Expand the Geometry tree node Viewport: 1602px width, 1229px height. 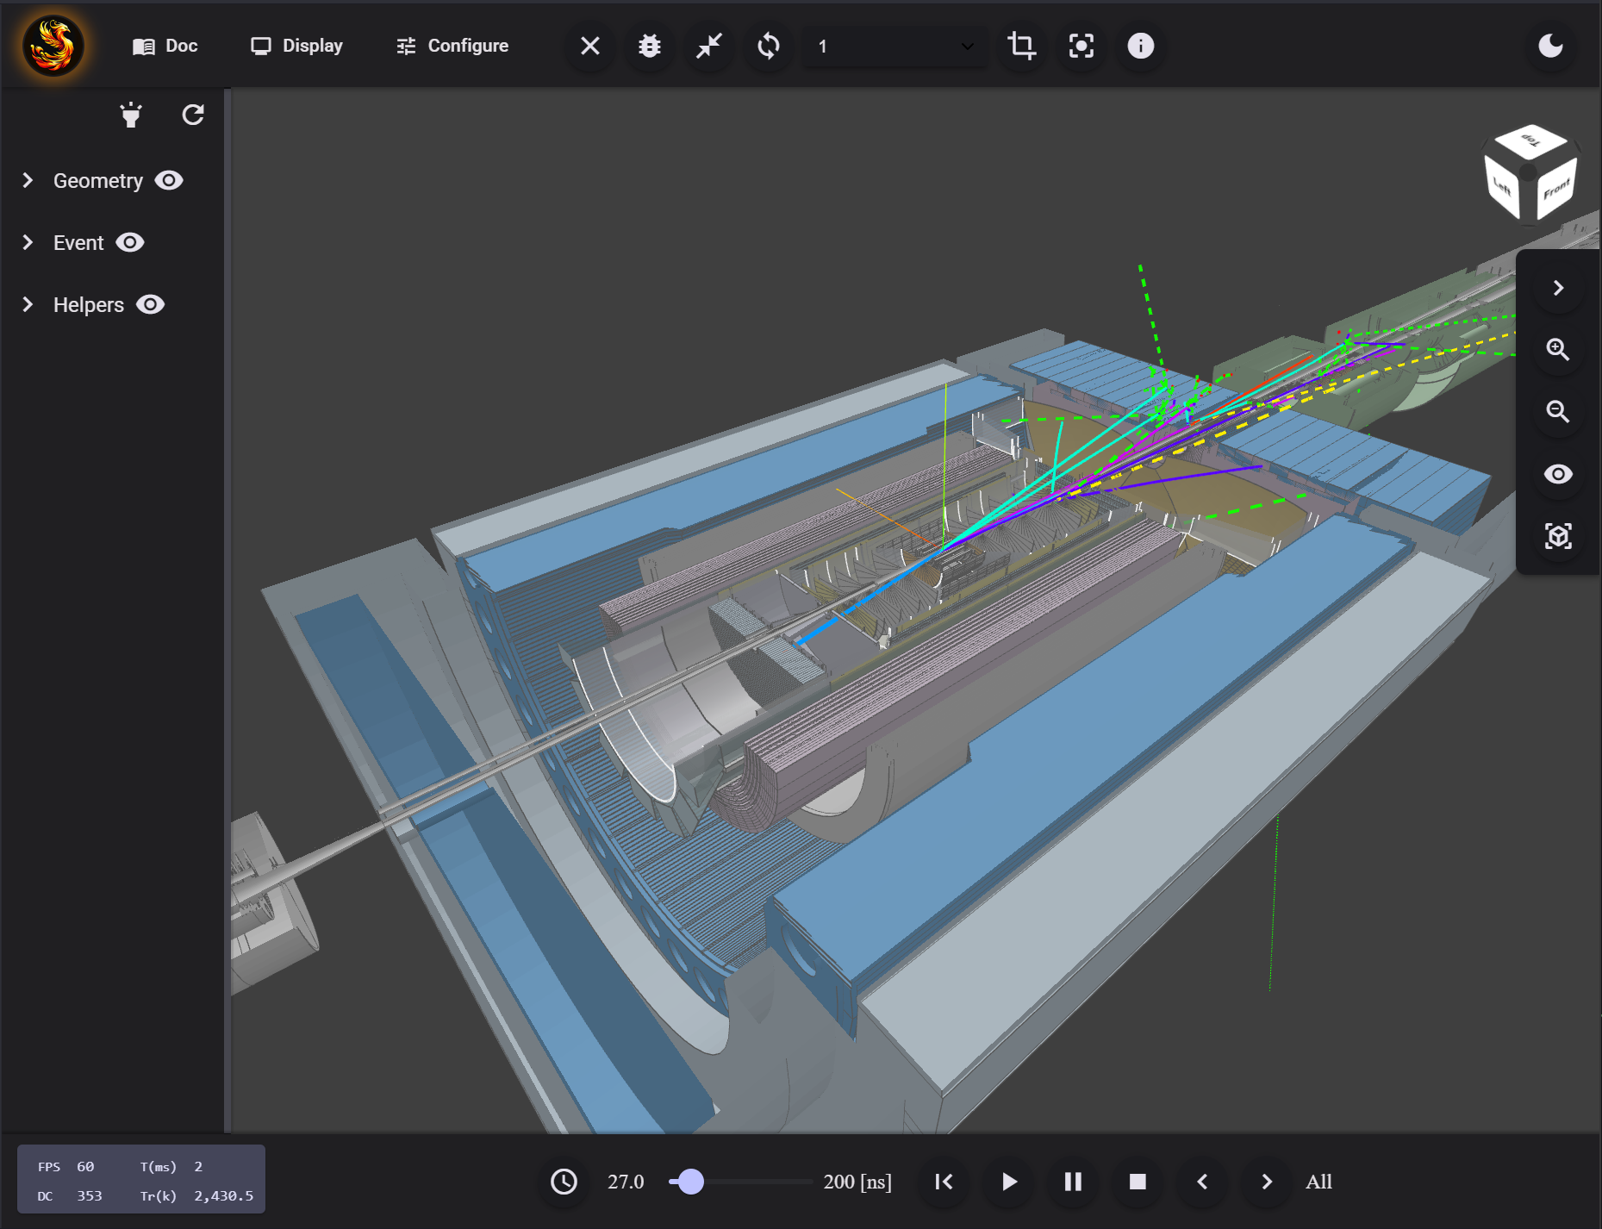28,180
